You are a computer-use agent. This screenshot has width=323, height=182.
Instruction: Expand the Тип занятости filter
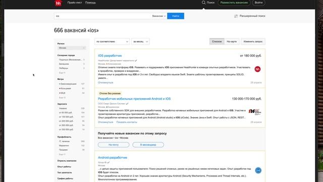[65, 172]
